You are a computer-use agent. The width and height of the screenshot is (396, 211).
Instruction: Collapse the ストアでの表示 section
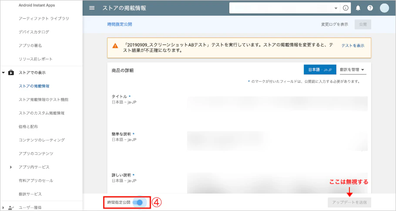point(3,73)
